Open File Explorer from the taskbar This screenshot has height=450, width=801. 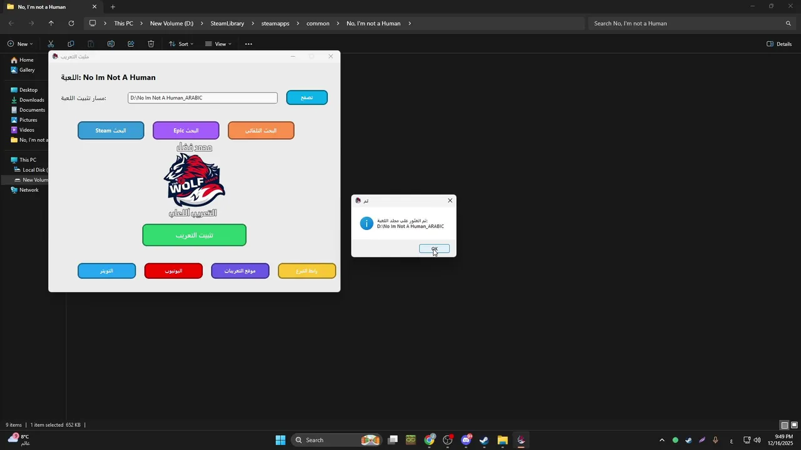tap(503, 440)
